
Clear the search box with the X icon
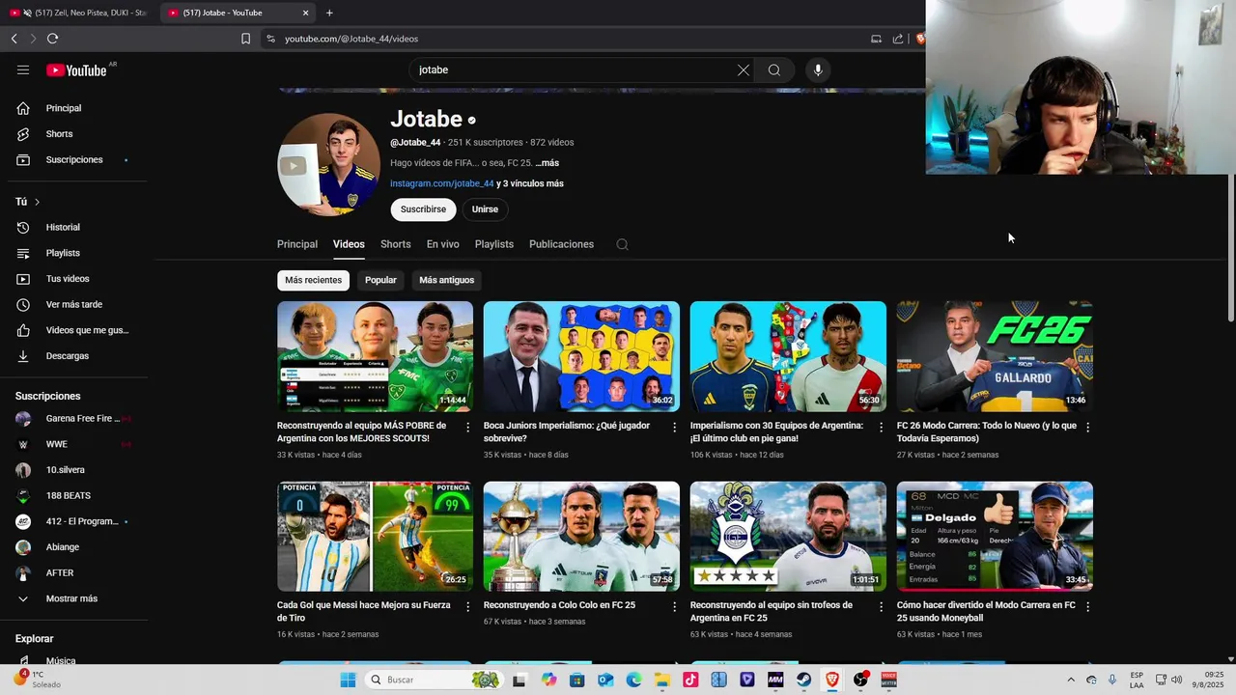[743, 69]
